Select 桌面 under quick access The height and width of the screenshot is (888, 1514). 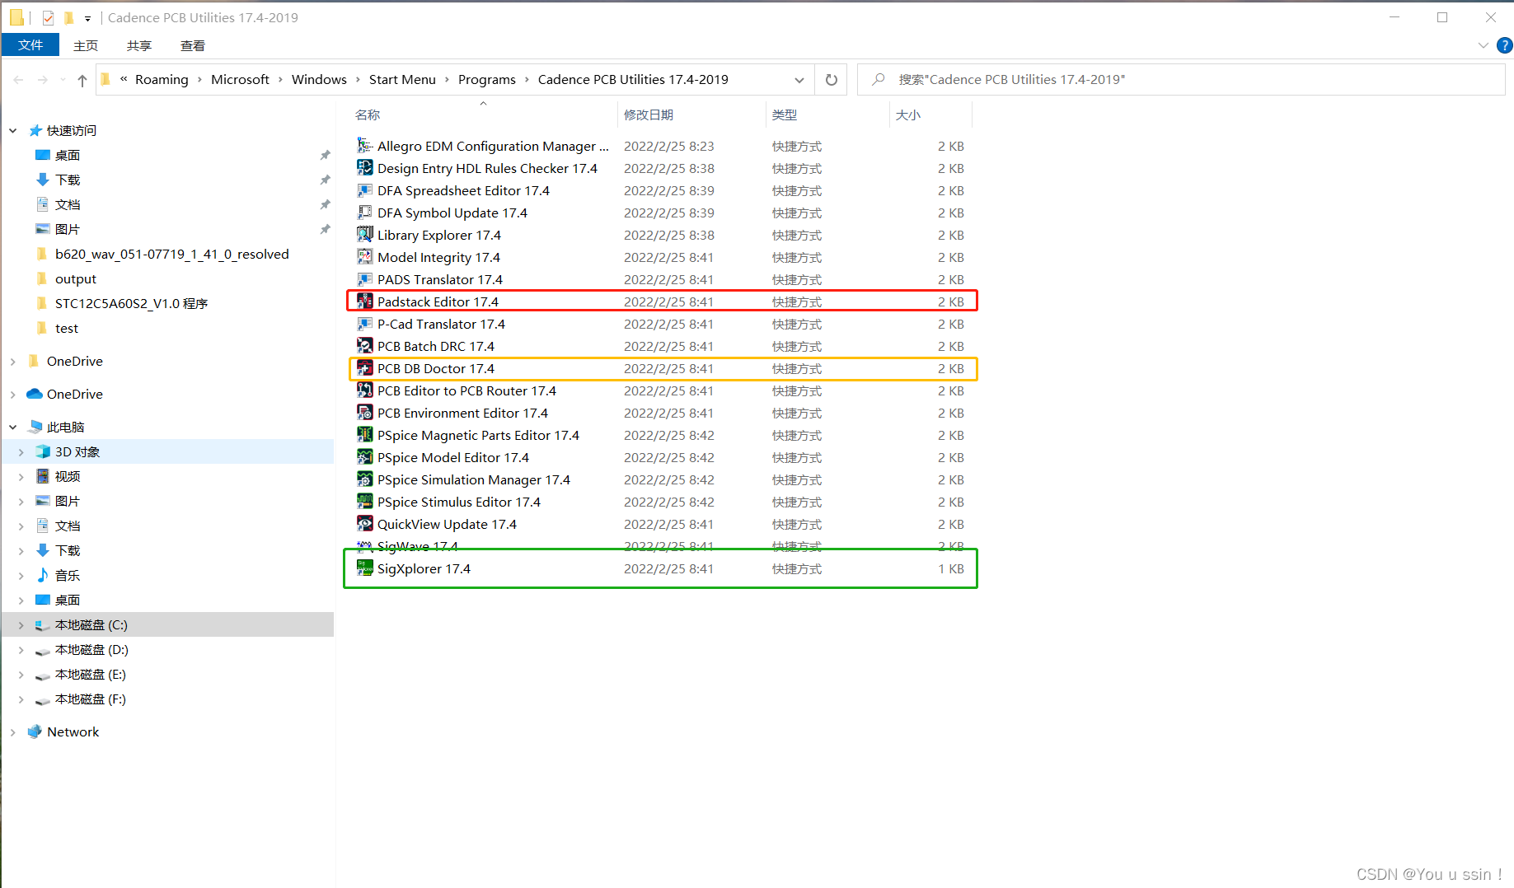click(x=68, y=155)
